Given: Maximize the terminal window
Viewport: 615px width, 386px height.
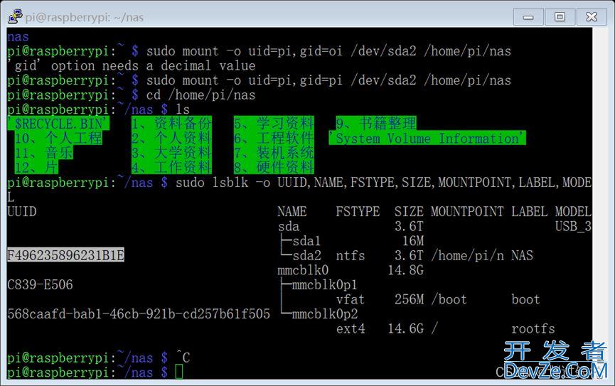Looking at the screenshot, I should pyautogui.click(x=560, y=17).
